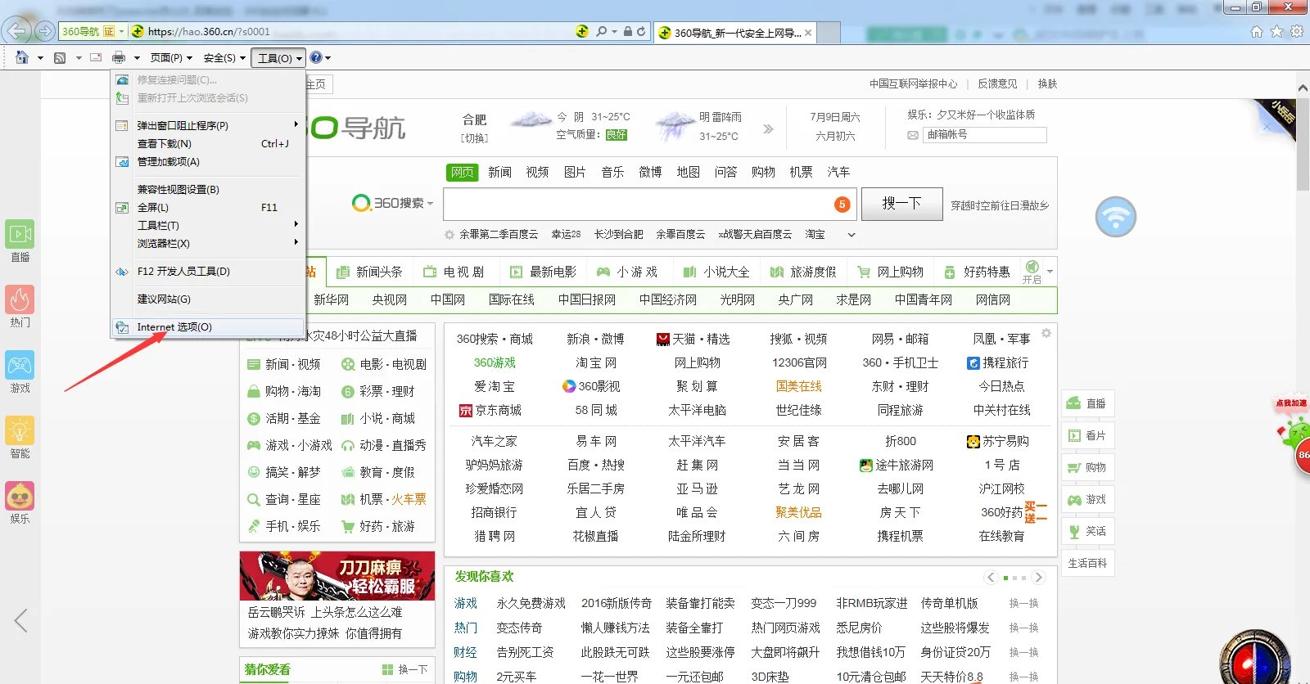Select the 地图 search type
Viewport: 1310px width, 684px height.
pos(688,172)
